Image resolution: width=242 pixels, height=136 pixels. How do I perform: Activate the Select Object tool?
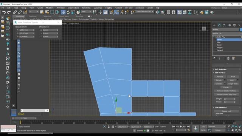pos(42,12)
